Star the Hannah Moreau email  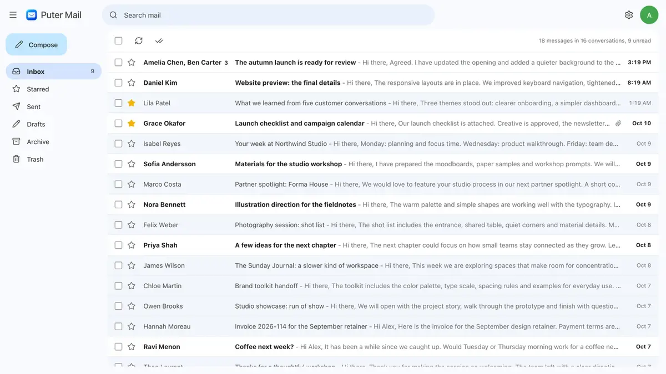pos(132,326)
